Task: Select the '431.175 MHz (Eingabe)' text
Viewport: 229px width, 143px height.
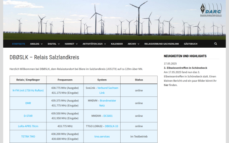Action: coord(65,93)
